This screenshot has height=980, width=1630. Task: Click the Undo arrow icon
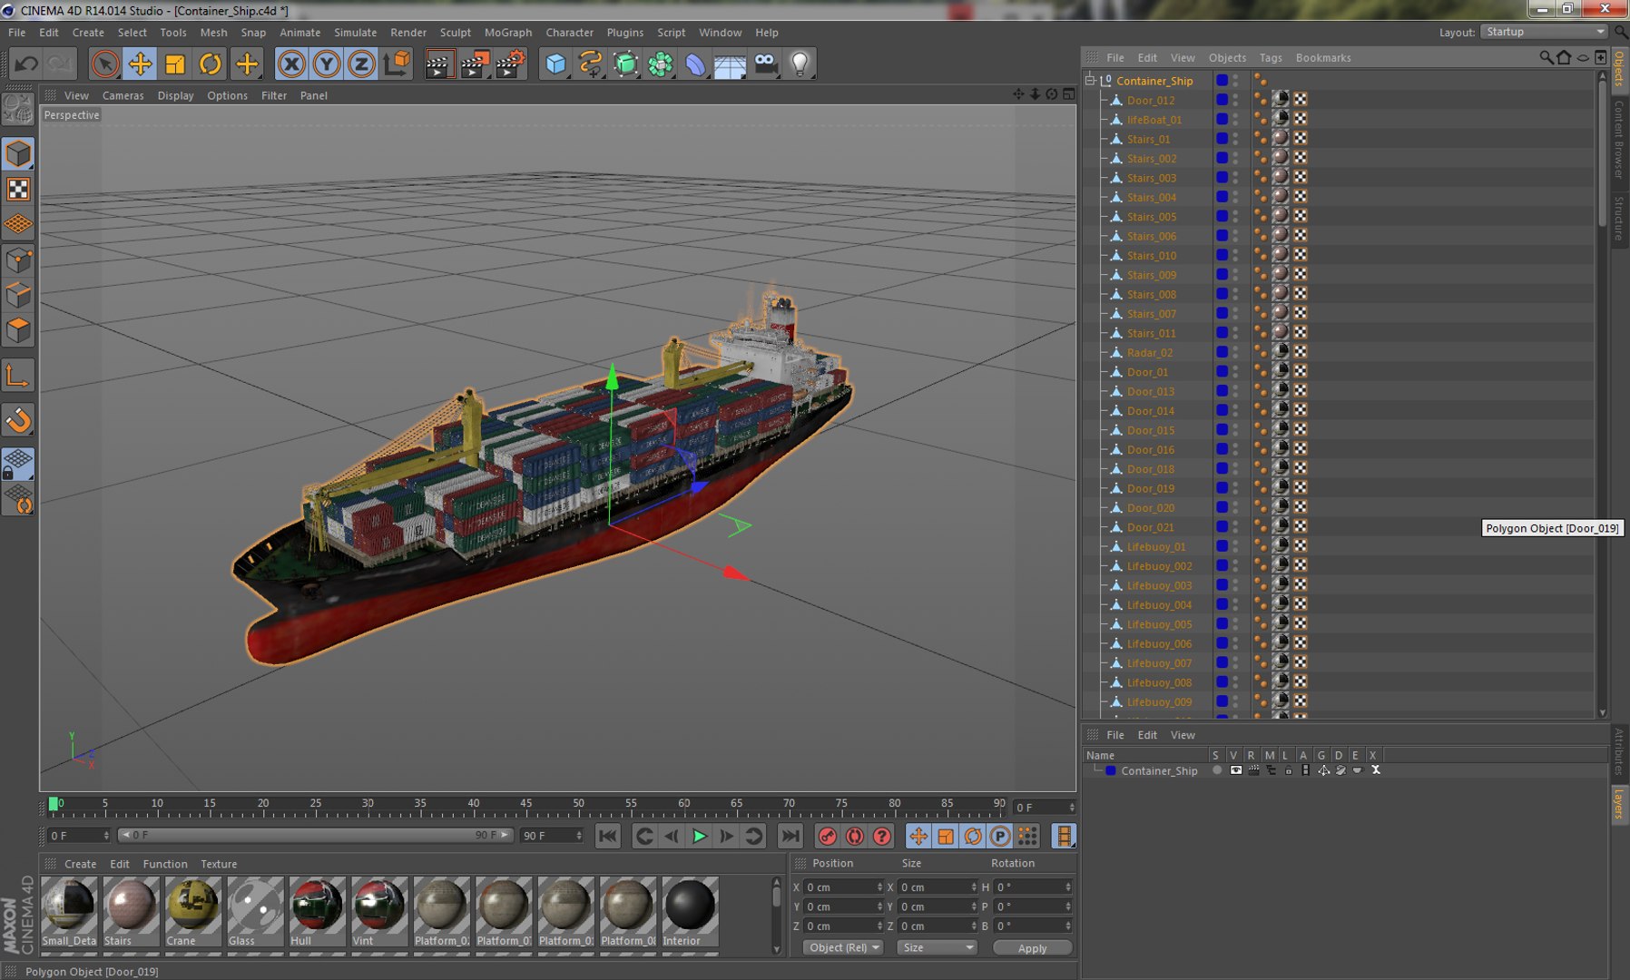pyautogui.click(x=25, y=64)
